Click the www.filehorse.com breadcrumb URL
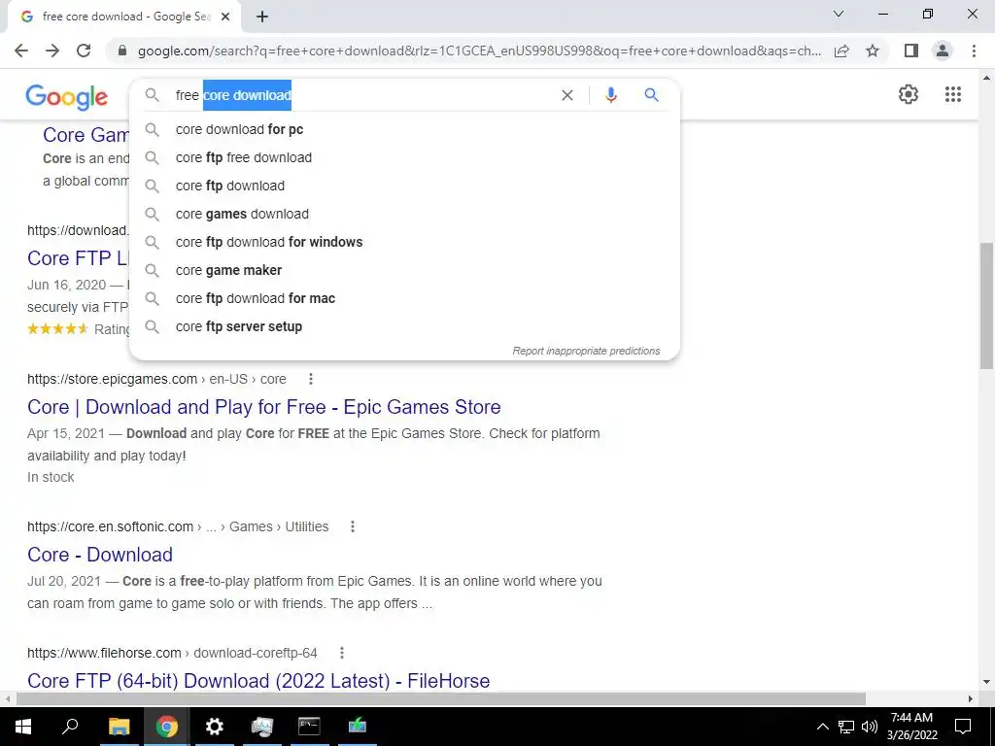995x746 pixels. 172,653
